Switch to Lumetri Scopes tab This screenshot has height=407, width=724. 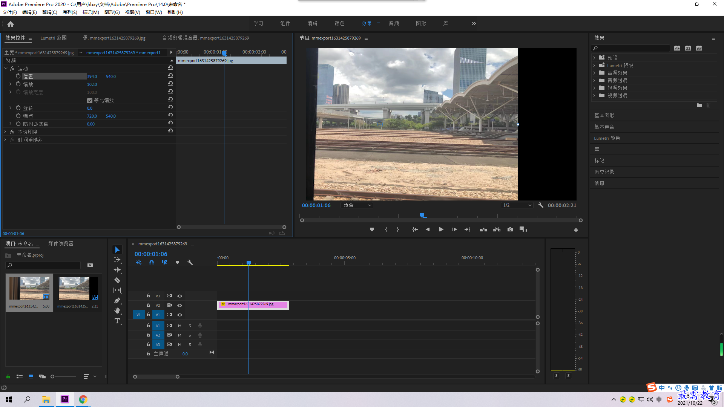54,38
